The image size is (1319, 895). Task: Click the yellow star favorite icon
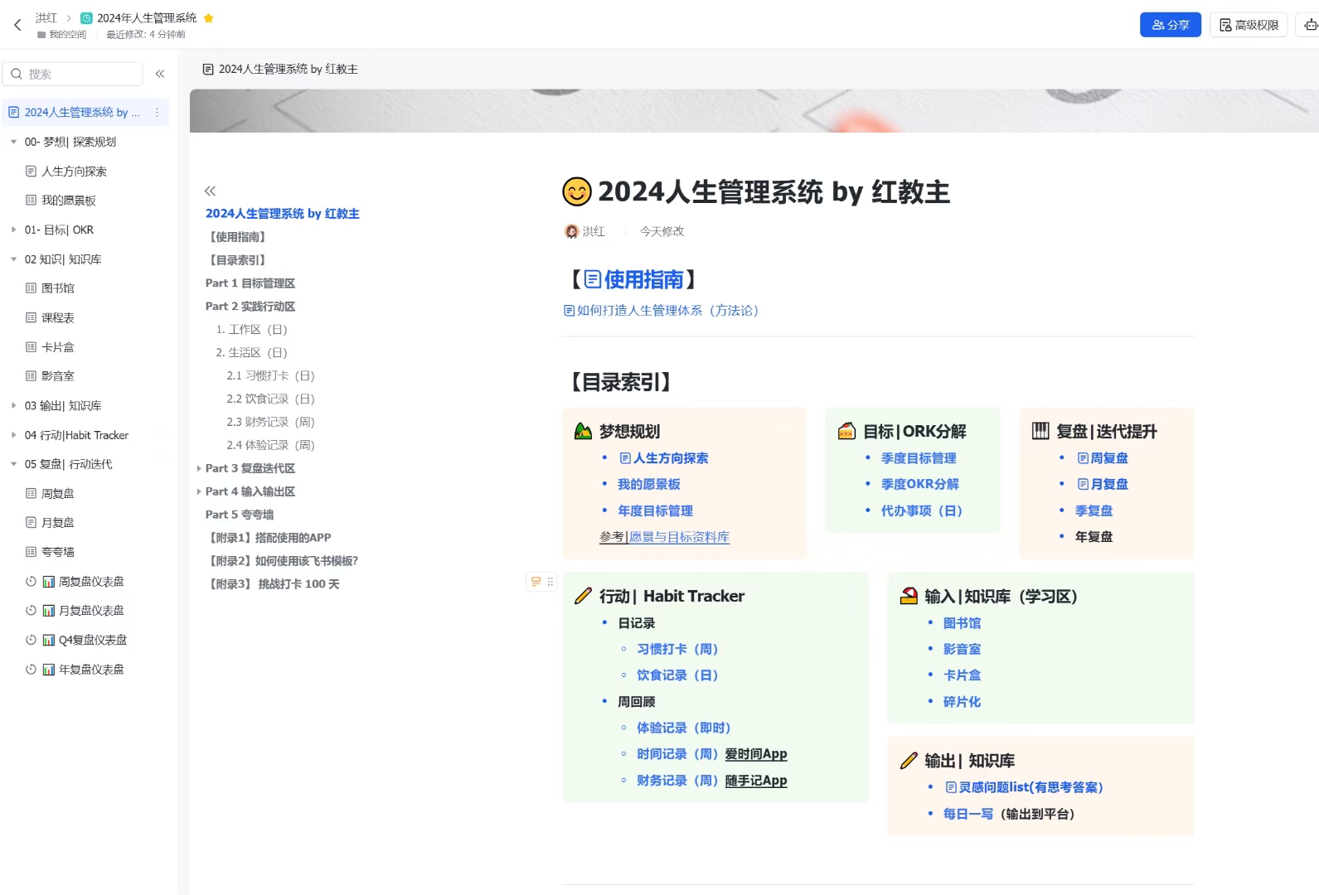[x=209, y=18]
